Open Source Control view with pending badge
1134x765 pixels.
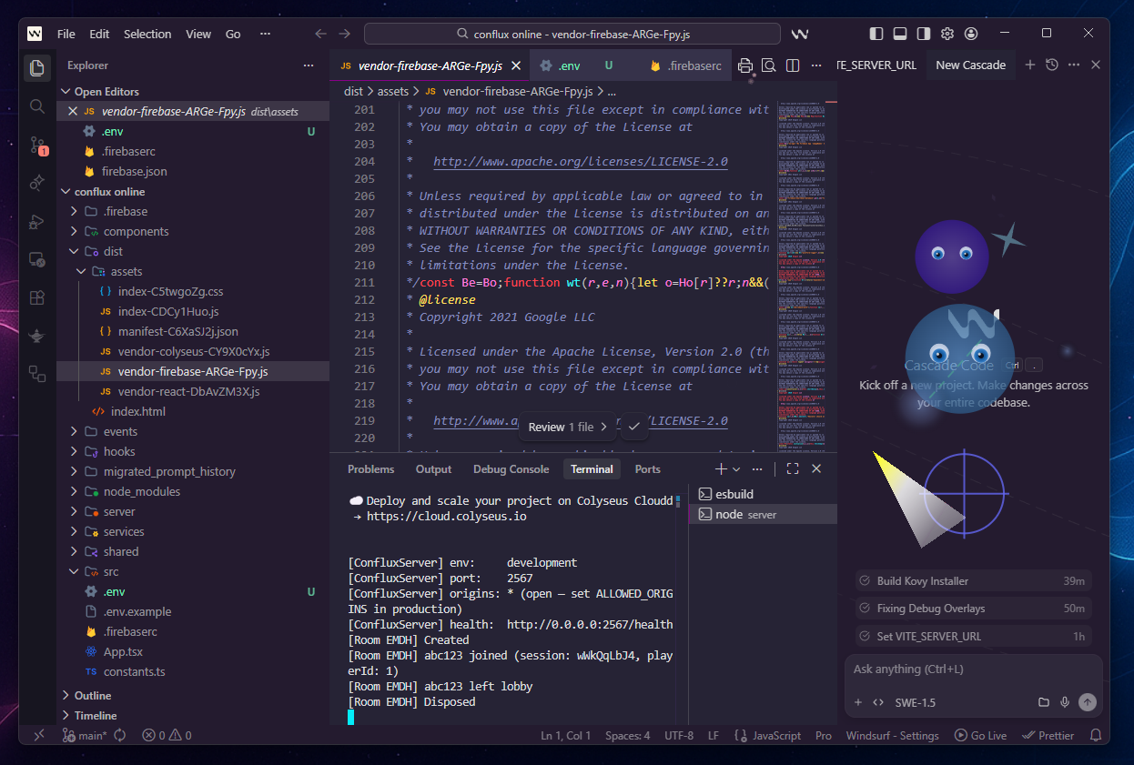(37, 145)
